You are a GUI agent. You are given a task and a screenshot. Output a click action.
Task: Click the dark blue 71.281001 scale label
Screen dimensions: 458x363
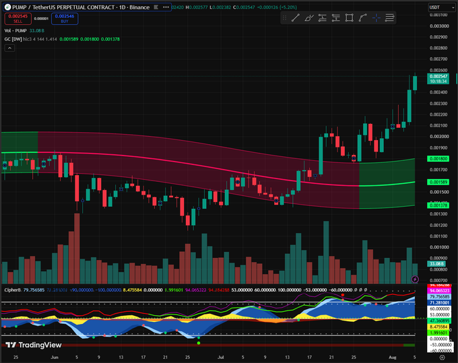click(x=438, y=303)
